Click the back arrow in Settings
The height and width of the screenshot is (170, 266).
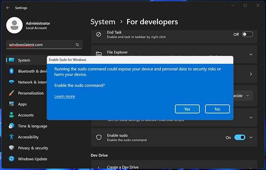(x=8, y=8)
